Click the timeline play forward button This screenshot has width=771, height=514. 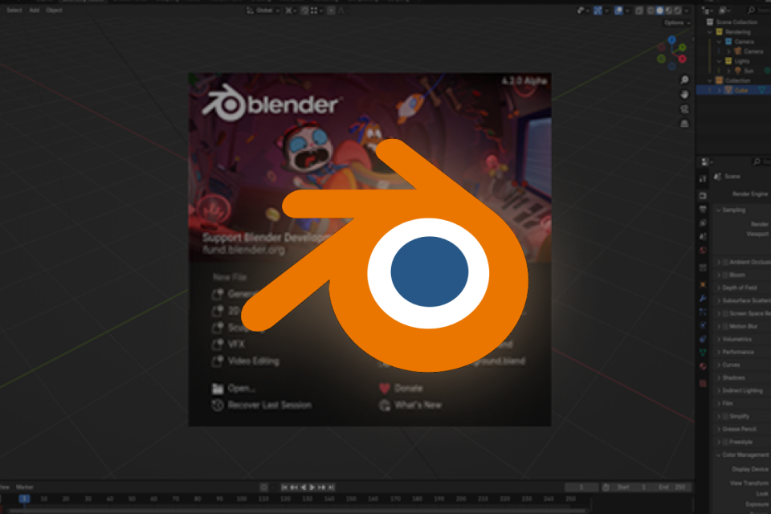tap(312, 487)
